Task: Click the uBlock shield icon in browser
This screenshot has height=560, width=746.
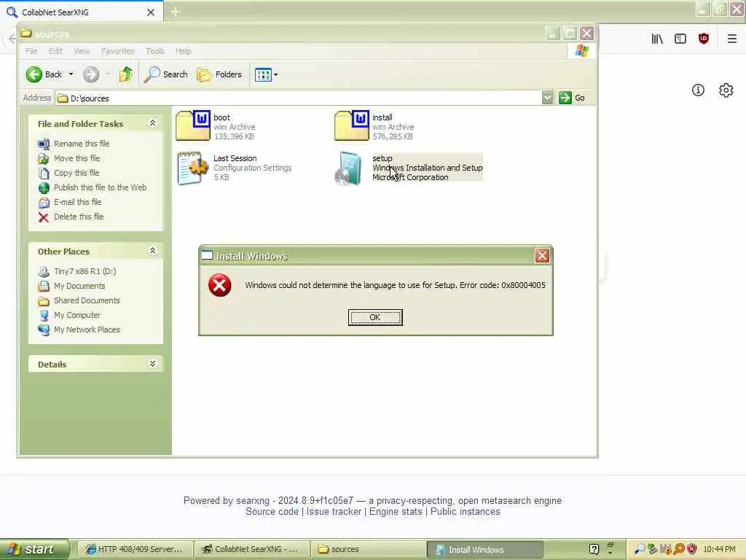Action: [x=704, y=39]
